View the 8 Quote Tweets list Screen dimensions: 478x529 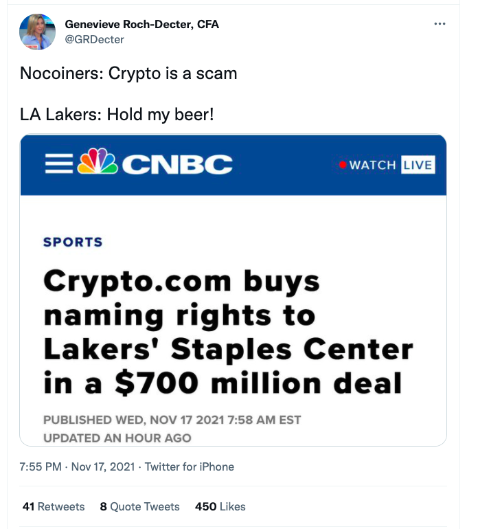pyautogui.click(x=139, y=506)
